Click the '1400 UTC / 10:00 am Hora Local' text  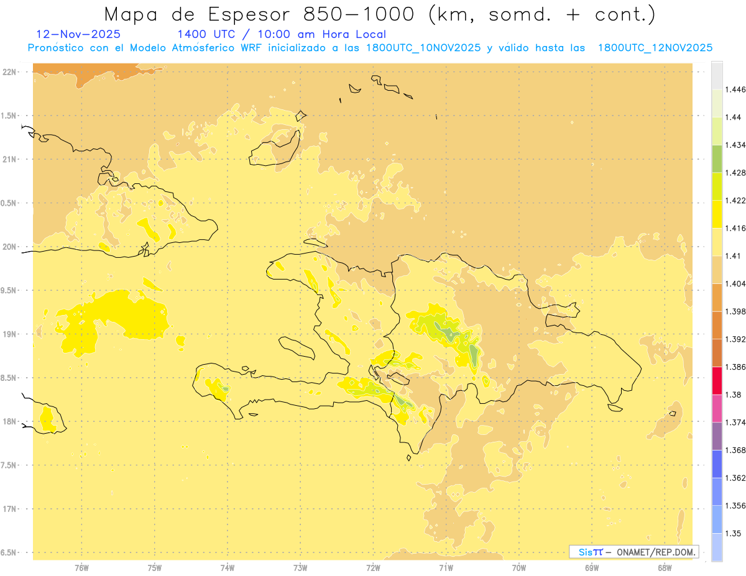coord(282,34)
